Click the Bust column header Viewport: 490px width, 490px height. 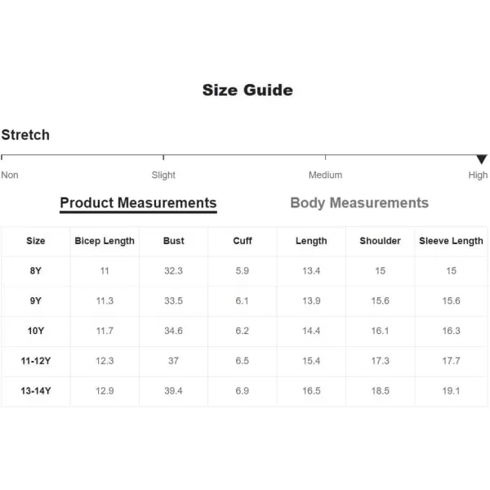[173, 241]
